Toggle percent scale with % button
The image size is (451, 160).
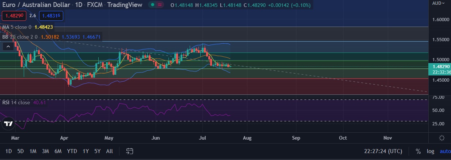tap(418, 151)
